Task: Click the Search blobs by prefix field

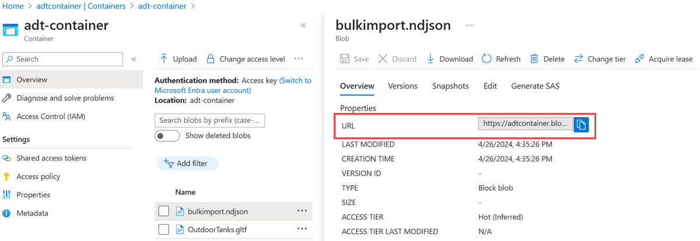Action: (209, 120)
